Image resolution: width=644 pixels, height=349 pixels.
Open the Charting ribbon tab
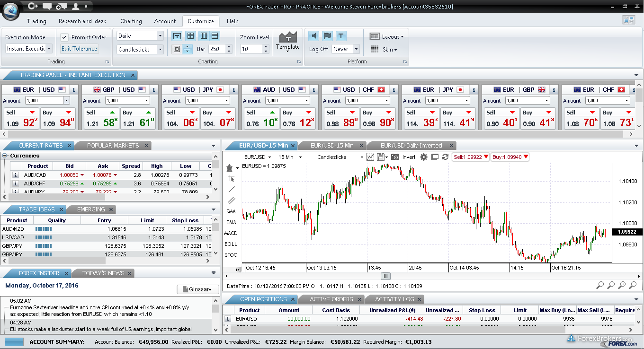point(131,21)
